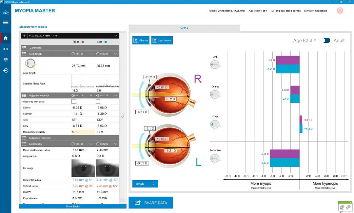
Task: Select the GRAS tab
Action: 184,28
